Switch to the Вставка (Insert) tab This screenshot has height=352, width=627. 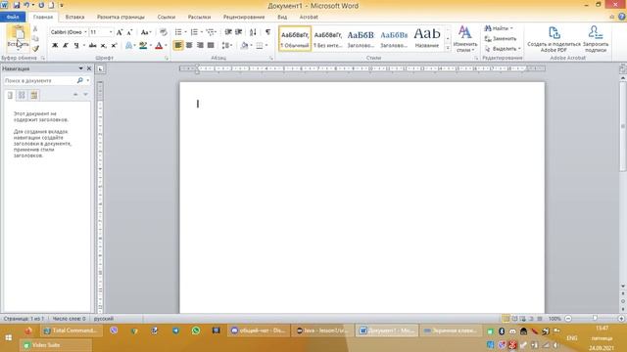click(x=74, y=18)
